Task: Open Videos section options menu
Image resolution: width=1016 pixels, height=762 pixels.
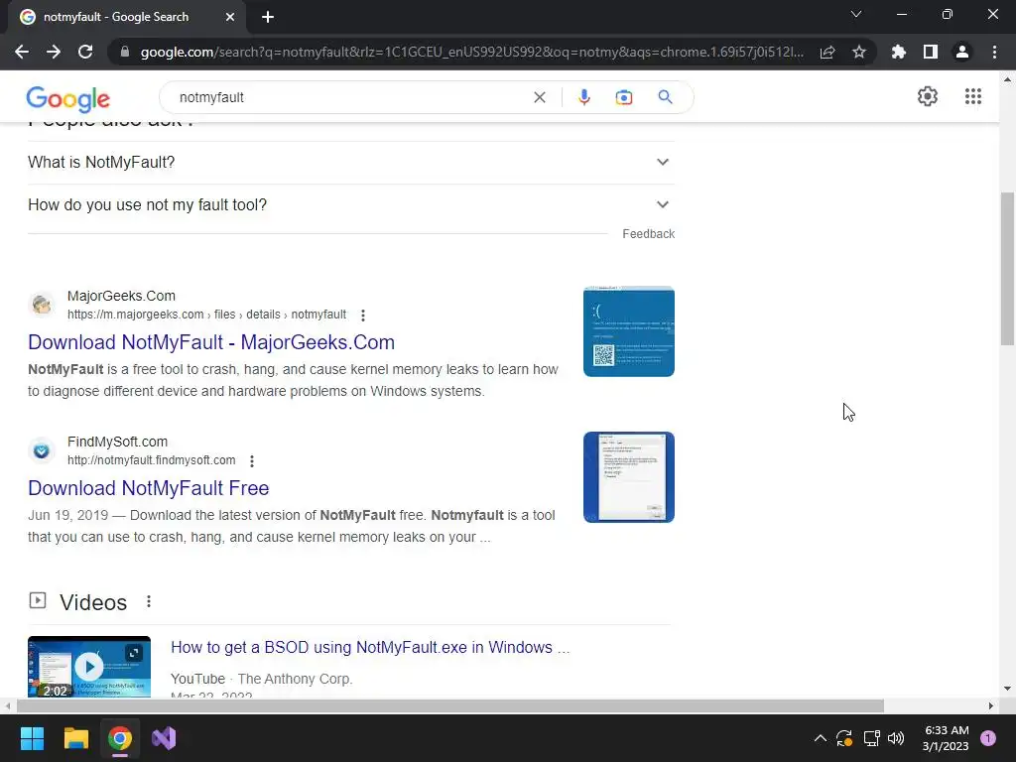Action: click(149, 602)
